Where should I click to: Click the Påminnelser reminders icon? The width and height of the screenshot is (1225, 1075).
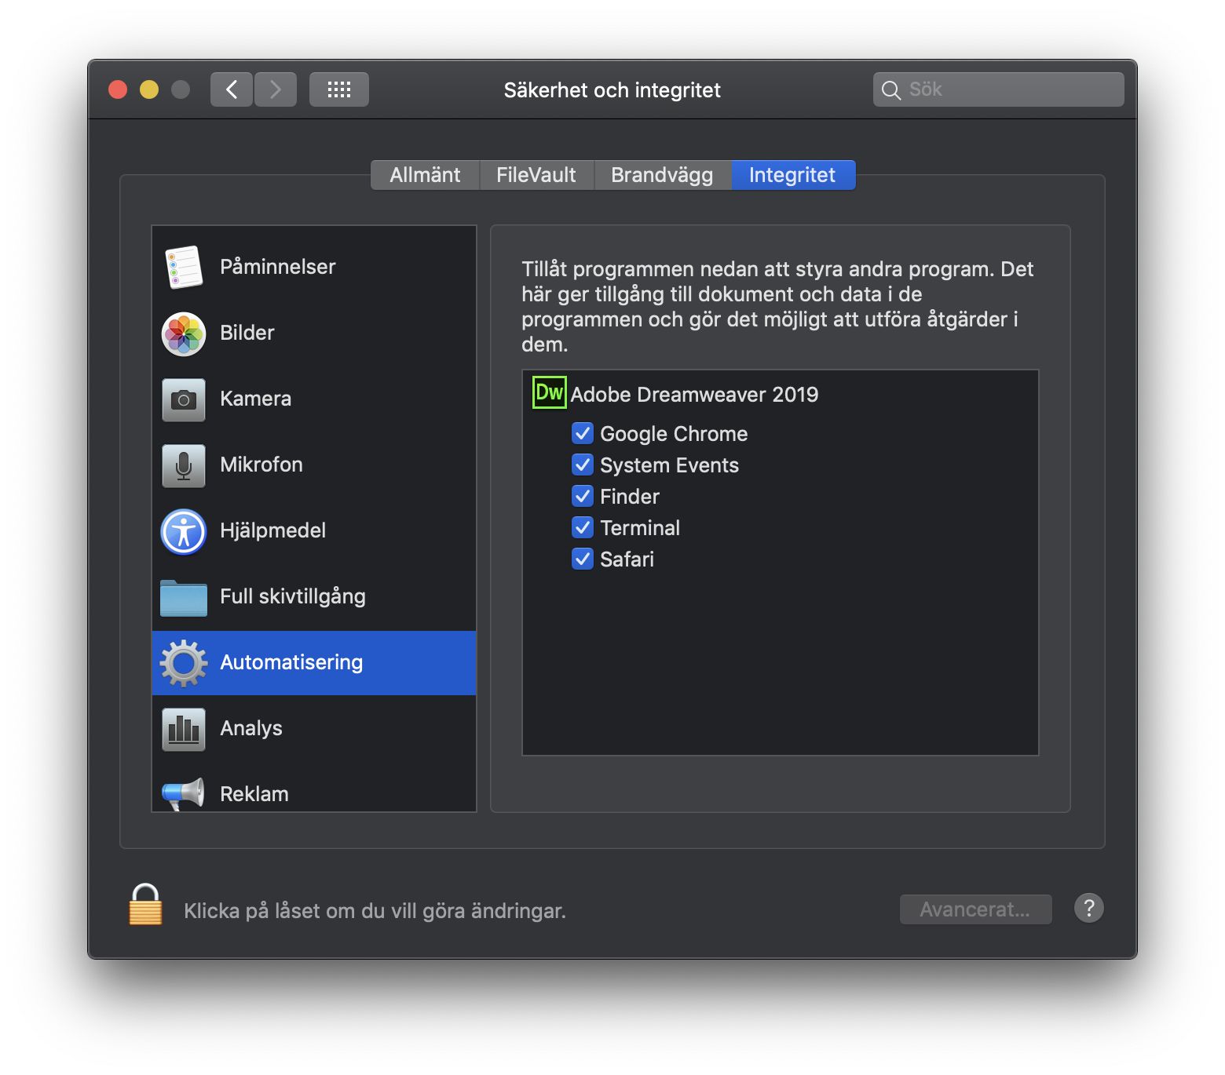(184, 267)
